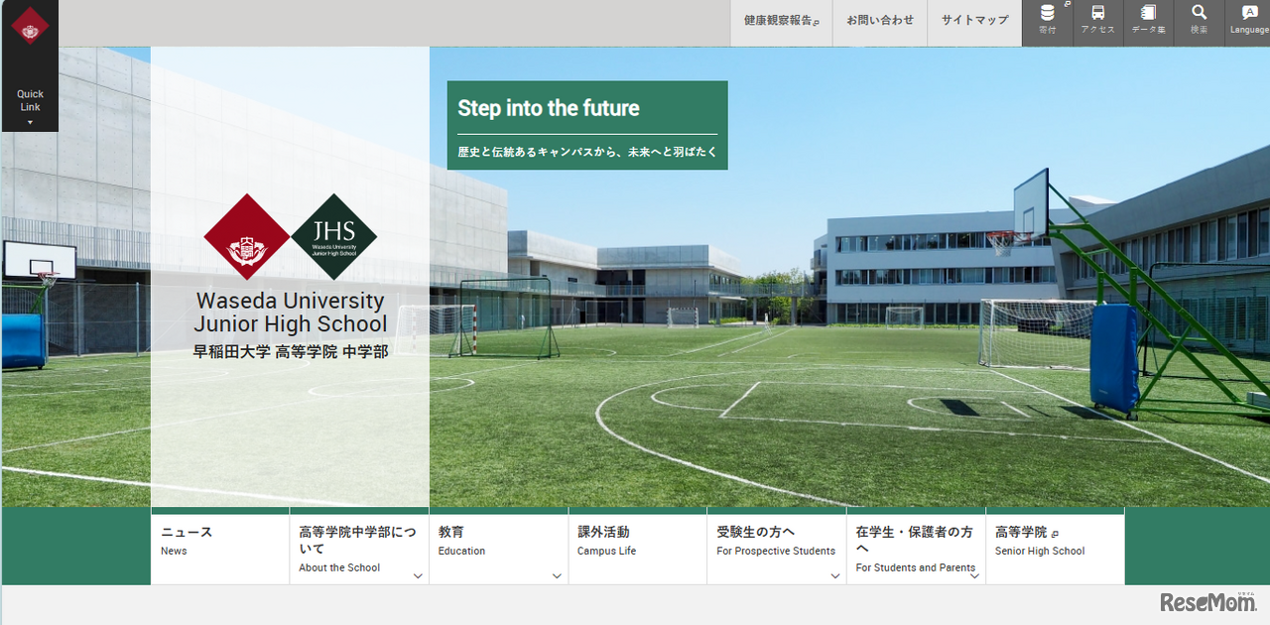Viewport: 1270px width, 625px height.
Task: Expand the 高等学院中学部について menu chevron
Action: click(418, 575)
